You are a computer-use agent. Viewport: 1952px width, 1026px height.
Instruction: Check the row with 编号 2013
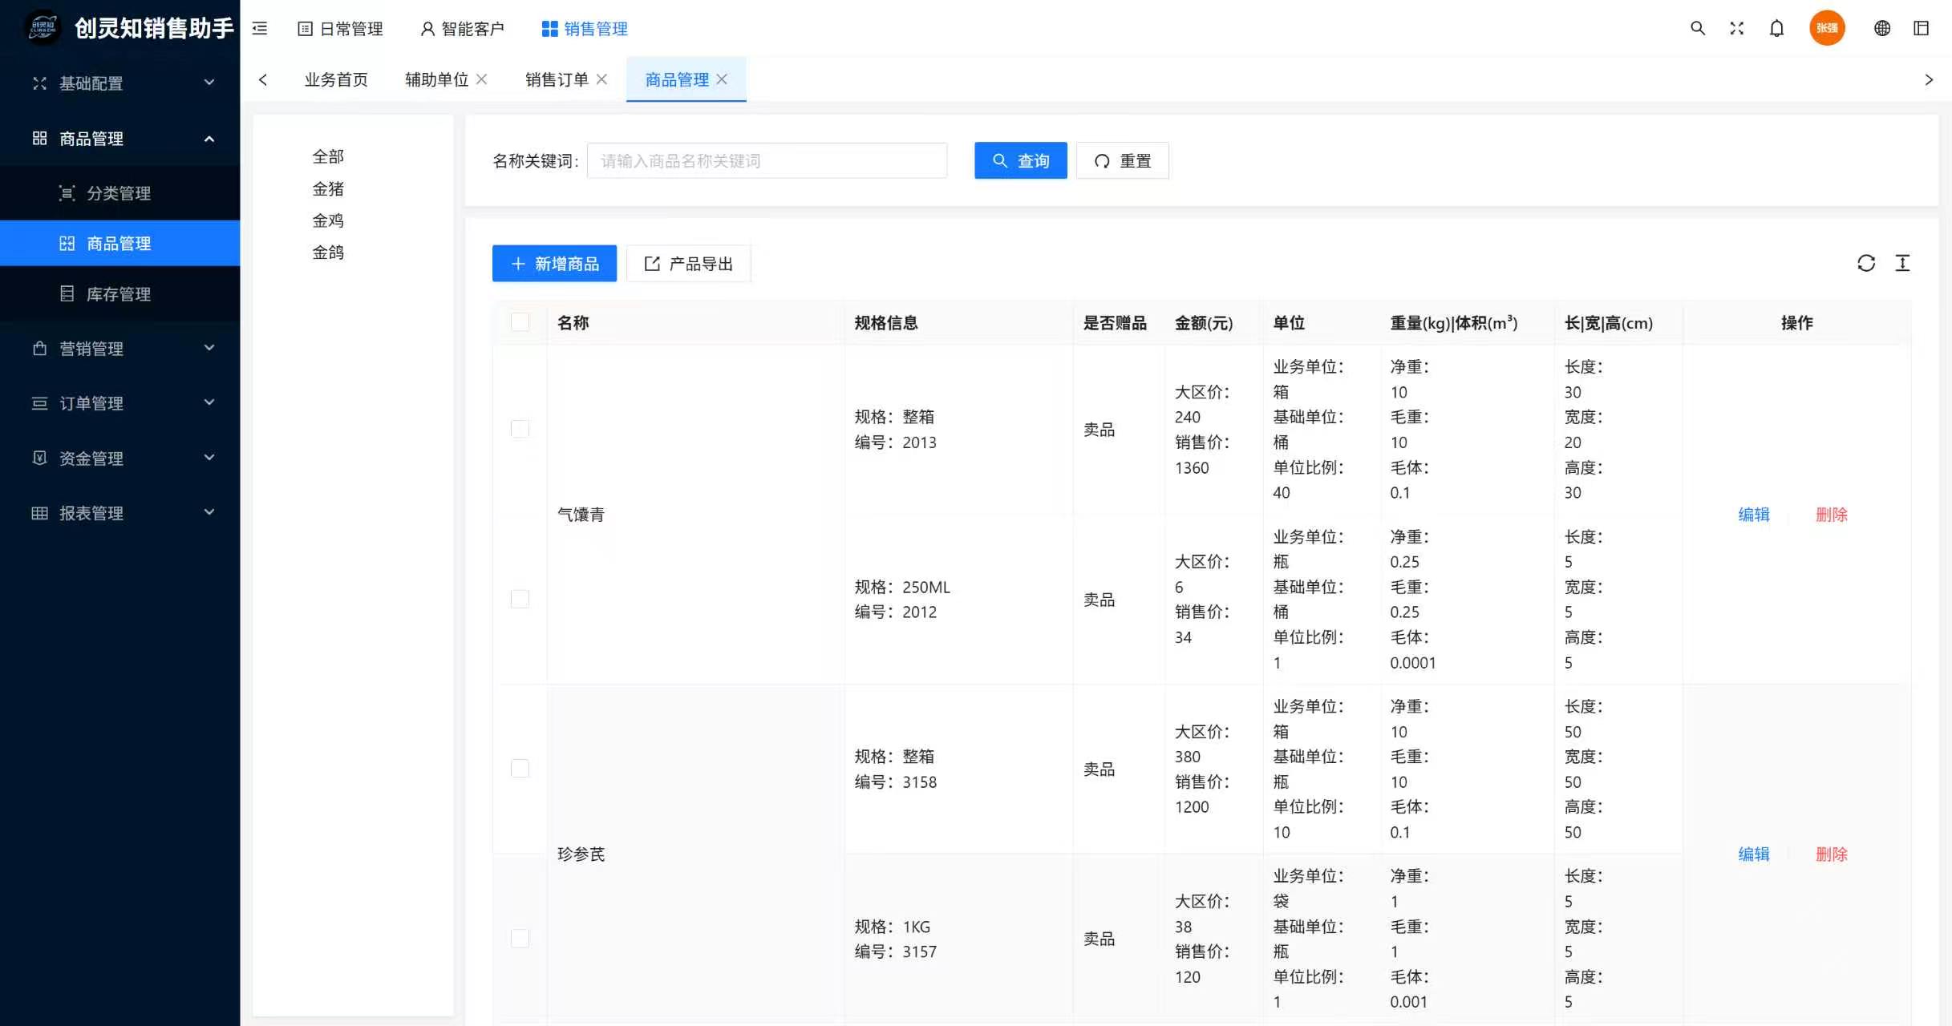point(520,429)
